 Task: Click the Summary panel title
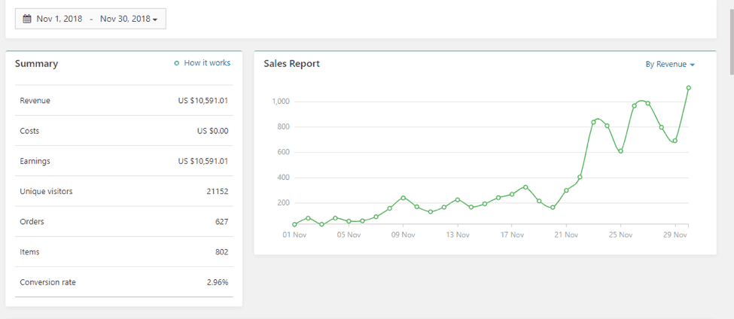[36, 64]
